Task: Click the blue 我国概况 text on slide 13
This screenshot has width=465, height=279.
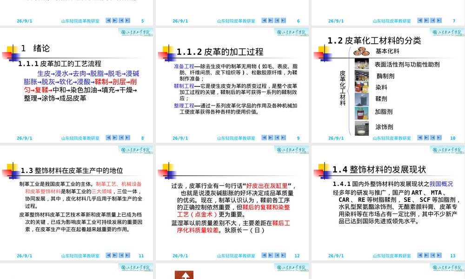Action: point(441,184)
